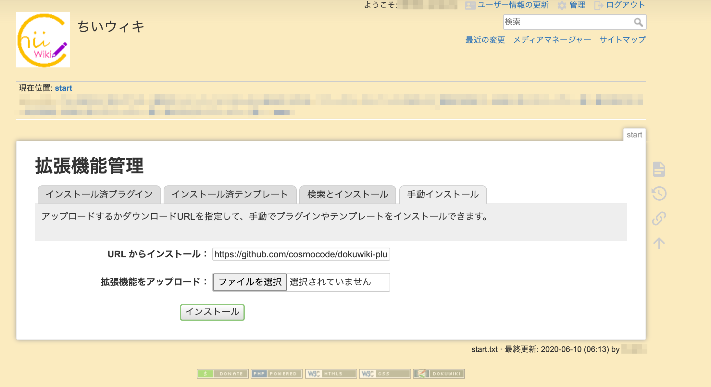Switch to インストール済プラグイン tab
Screen dimensions: 711x387
pyautogui.click(x=99, y=194)
